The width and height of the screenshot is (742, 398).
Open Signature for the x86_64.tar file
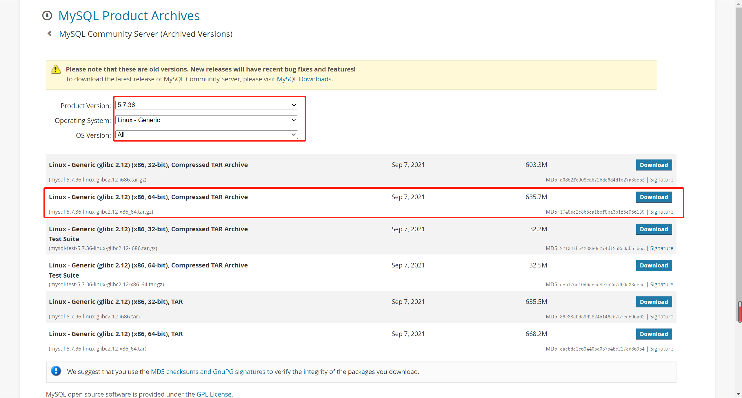(x=661, y=349)
